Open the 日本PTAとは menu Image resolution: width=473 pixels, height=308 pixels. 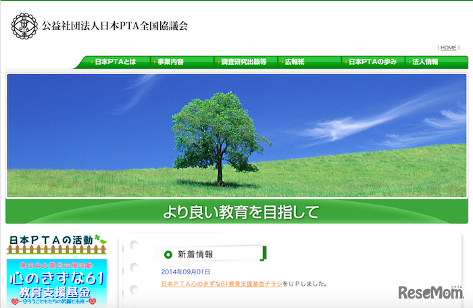(116, 62)
